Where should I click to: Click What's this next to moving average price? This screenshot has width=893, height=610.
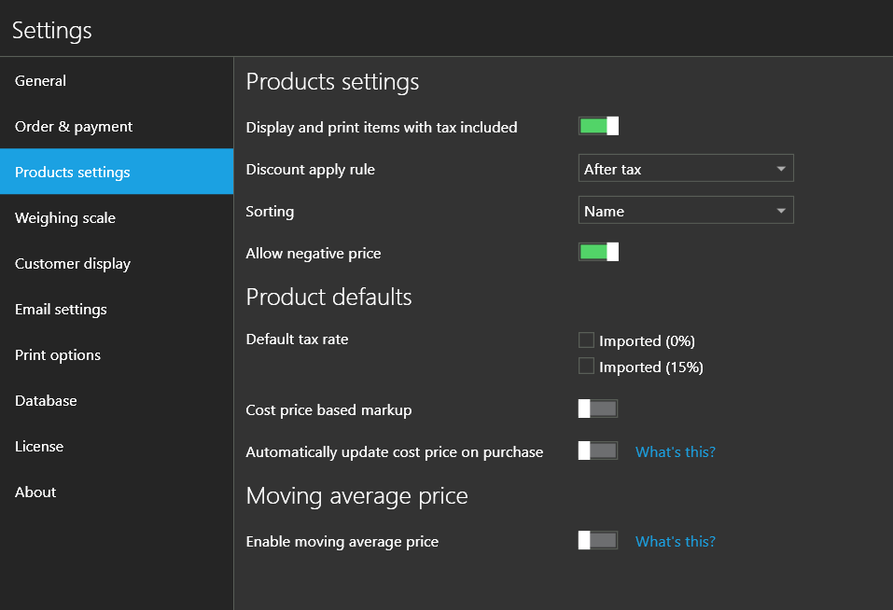pos(675,541)
